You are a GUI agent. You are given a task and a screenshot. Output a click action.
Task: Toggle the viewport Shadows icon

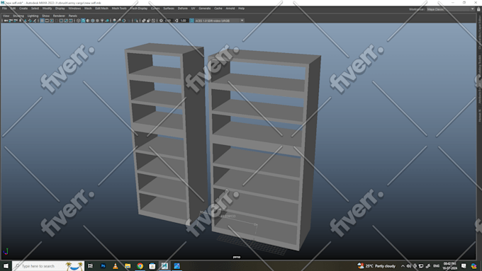tap(107, 21)
